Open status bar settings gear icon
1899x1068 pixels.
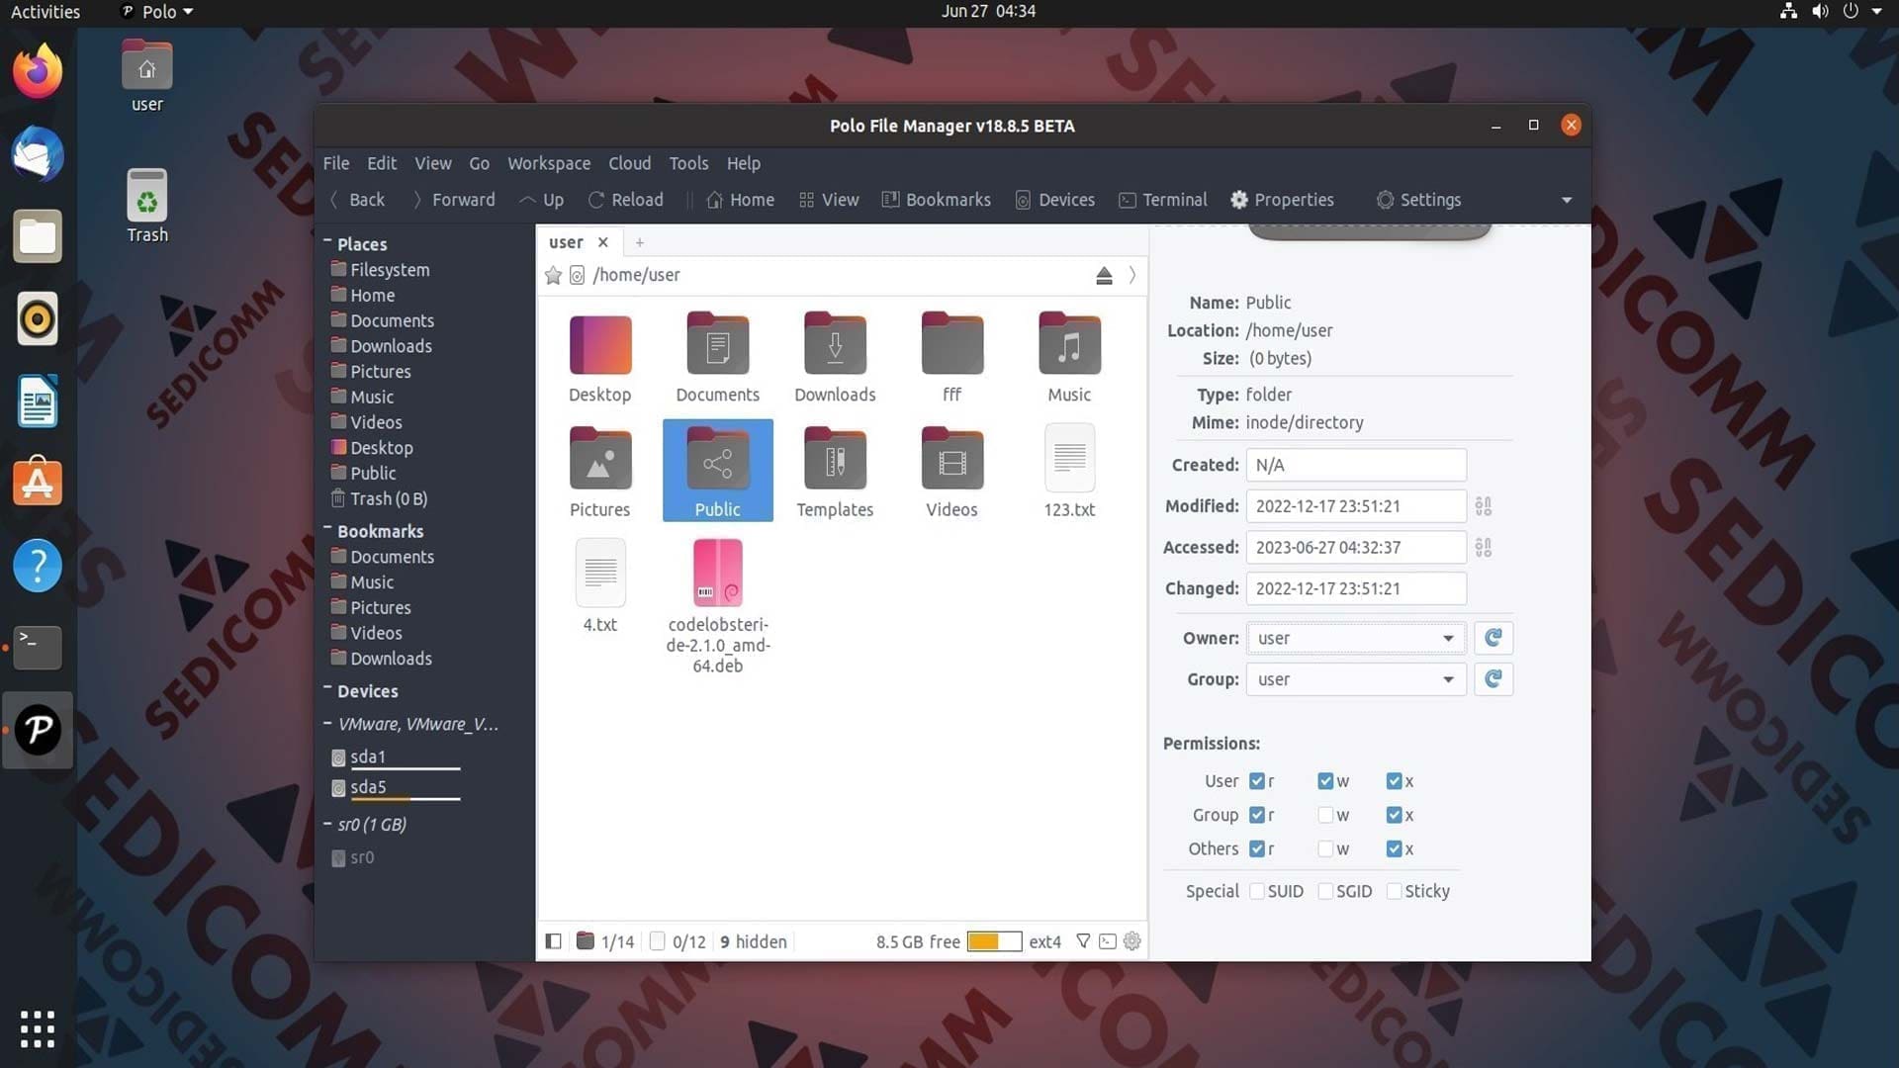[1132, 941]
